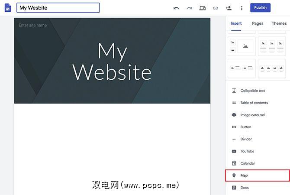Insert a Button element
This screenshot has width=290, height=195.
[258, 127]
